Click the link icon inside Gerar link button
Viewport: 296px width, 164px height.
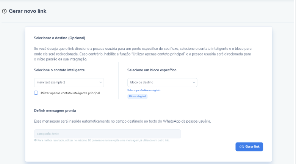coord(241,147)
